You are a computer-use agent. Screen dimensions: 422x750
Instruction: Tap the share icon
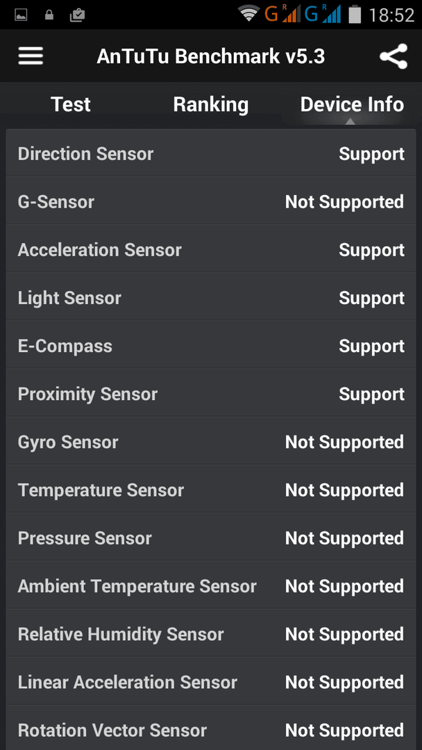394,56
